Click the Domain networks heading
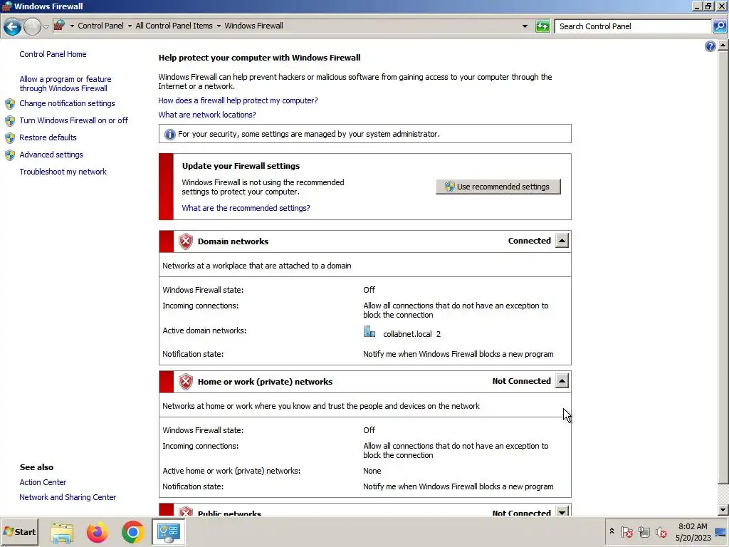 coord(233,241)
